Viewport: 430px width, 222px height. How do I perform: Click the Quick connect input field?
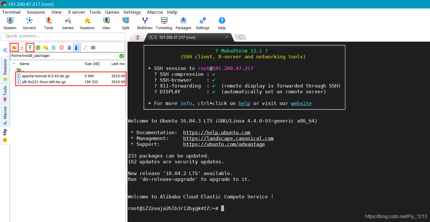63,36
